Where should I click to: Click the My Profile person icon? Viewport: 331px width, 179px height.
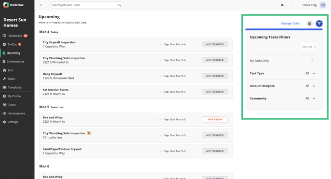tap(4, 96)
